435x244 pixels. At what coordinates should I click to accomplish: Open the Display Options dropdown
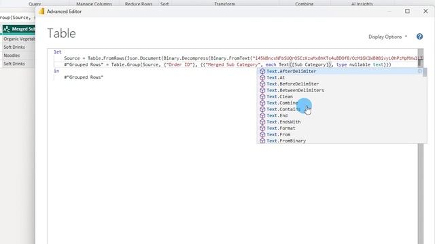(387, 37)
